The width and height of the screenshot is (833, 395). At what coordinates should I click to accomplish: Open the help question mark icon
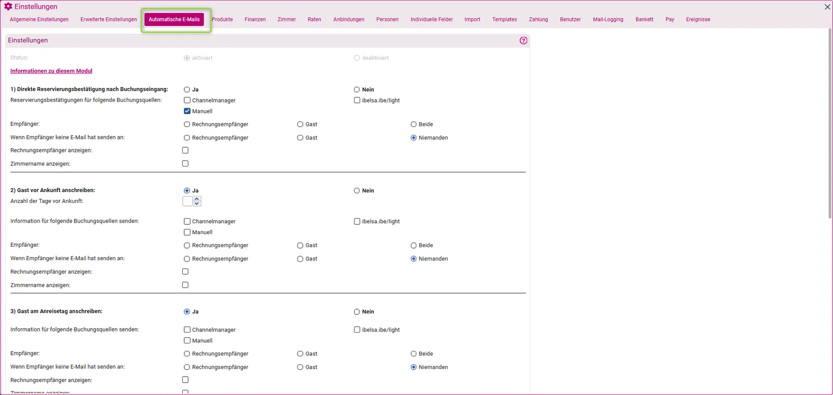pyautogui.click(x=523, y=41)
